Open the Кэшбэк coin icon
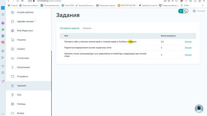Image resolution: width=207 pixels, height=116 pixels. (12, 49)
